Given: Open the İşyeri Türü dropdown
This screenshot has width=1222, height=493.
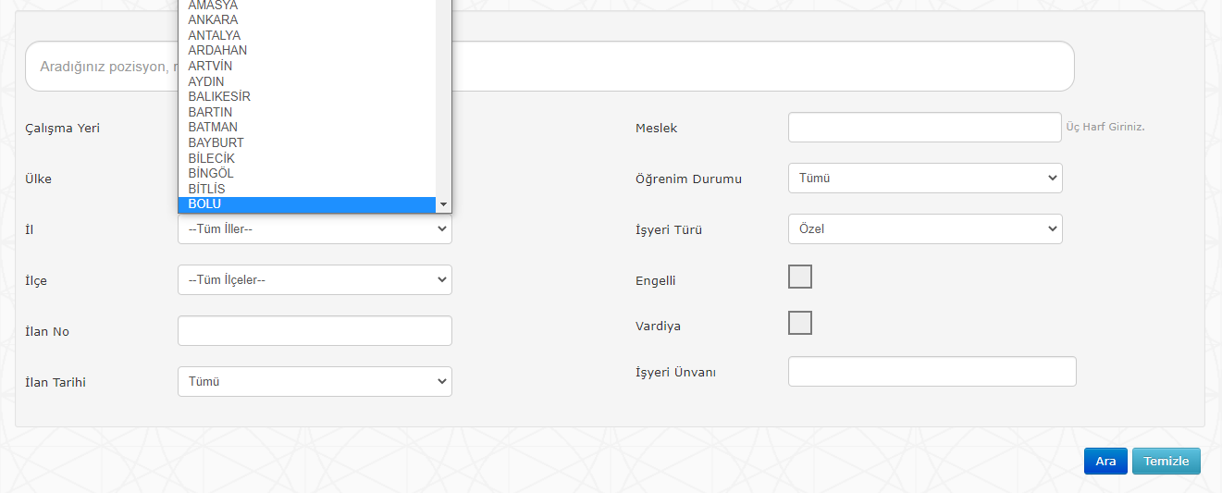Looking at the screenshot, I should (x=925, y=228).
